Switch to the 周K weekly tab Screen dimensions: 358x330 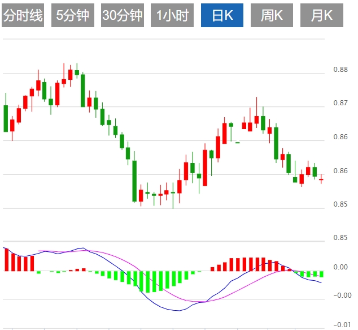coord(272,15)
